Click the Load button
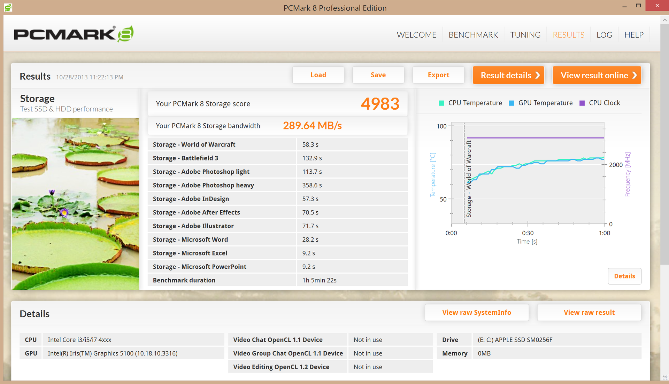Viewport: 669px width, 384px height. click(318, 75)
